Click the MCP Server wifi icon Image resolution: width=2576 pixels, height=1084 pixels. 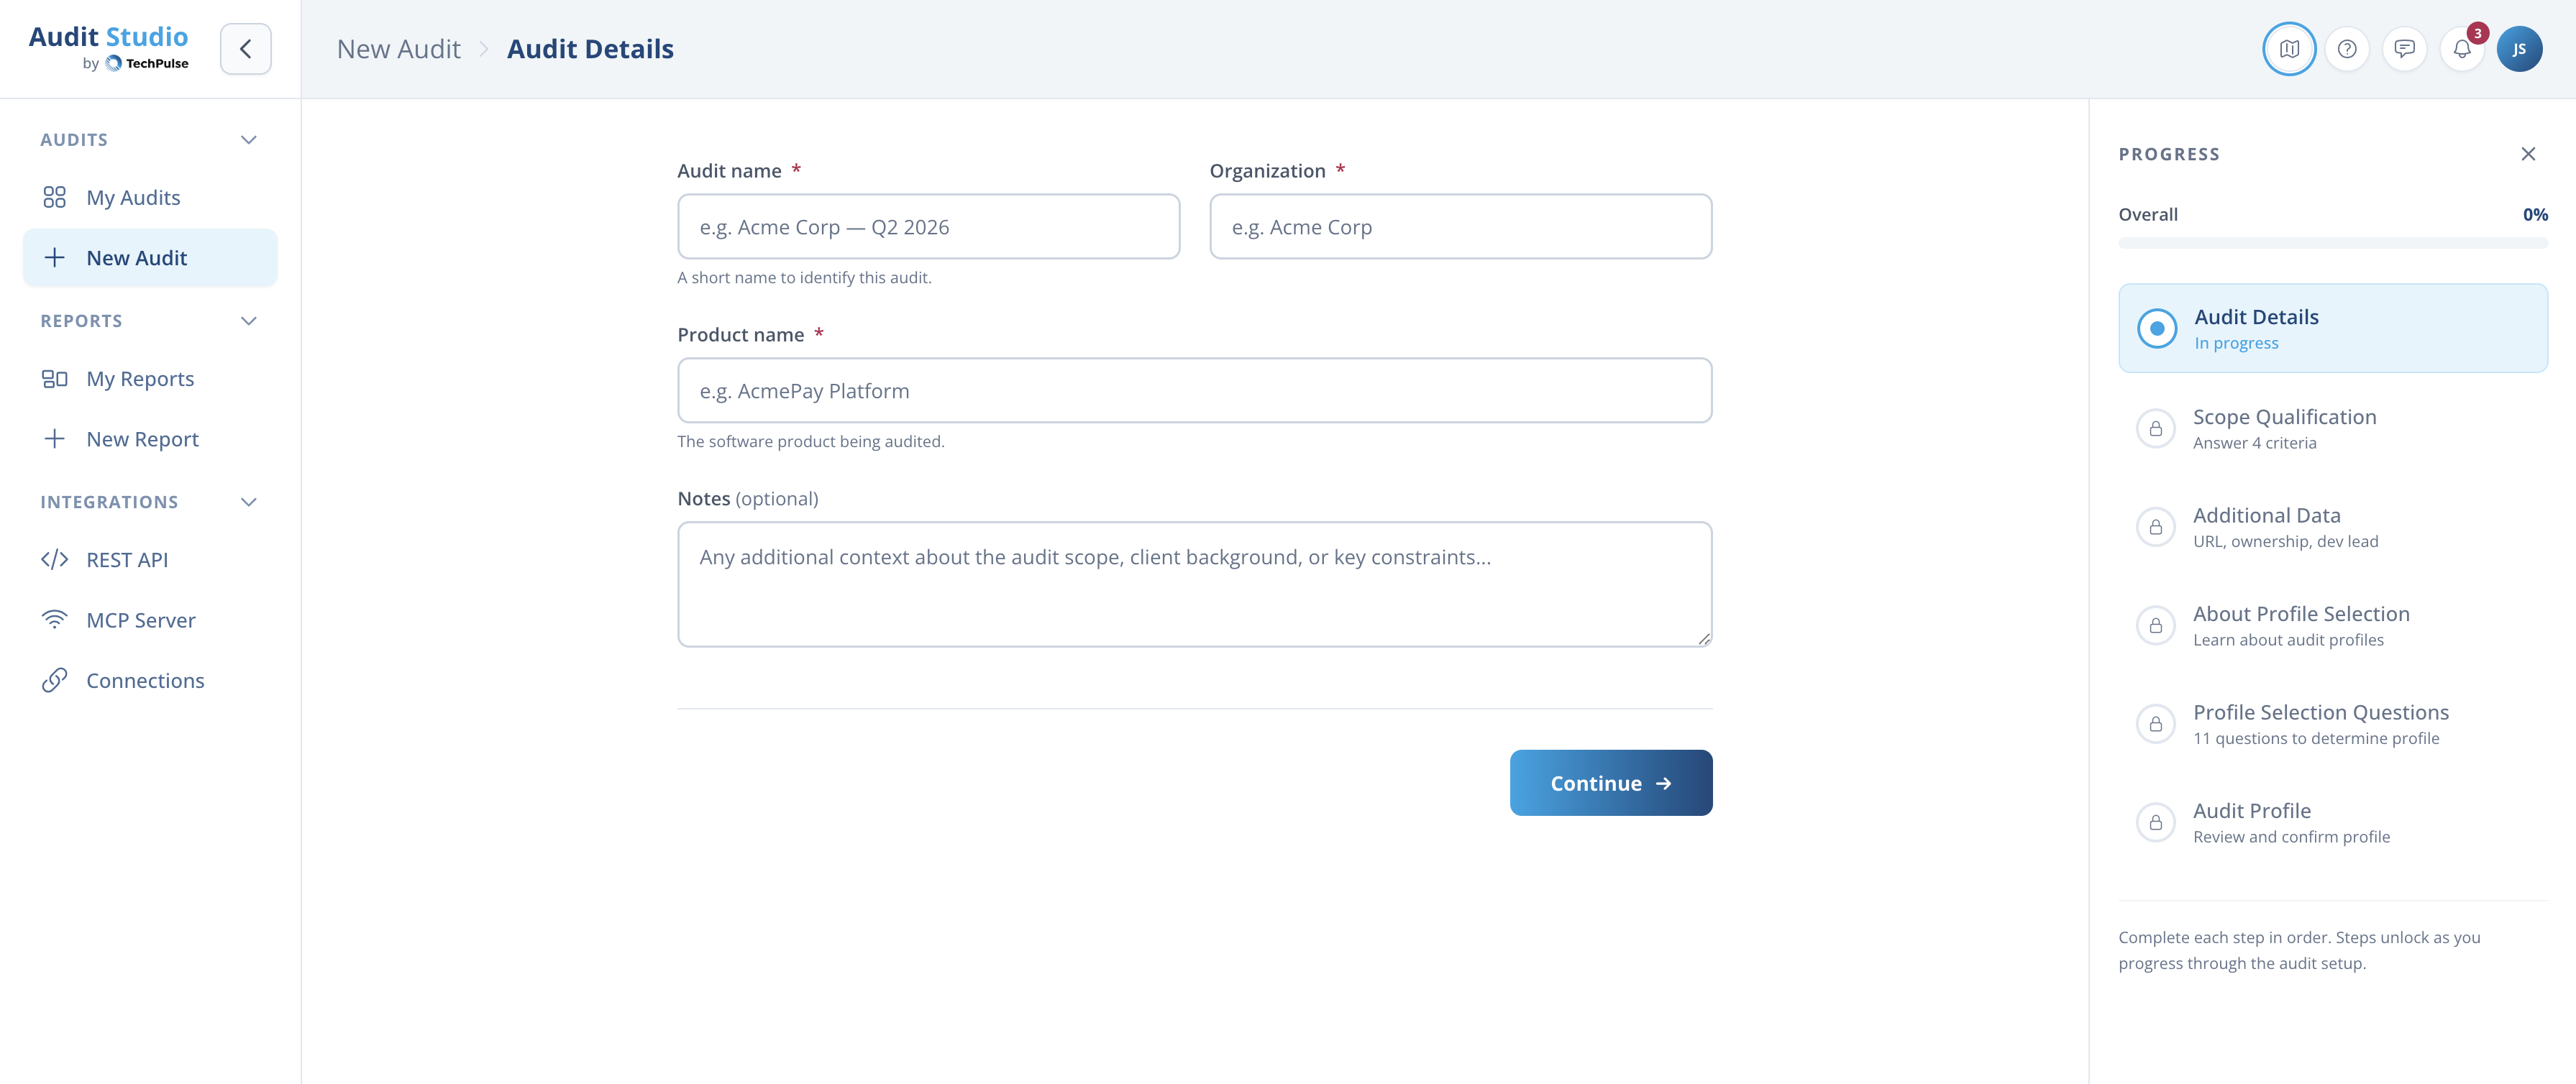pyautogui.click(x=54, y=619)
